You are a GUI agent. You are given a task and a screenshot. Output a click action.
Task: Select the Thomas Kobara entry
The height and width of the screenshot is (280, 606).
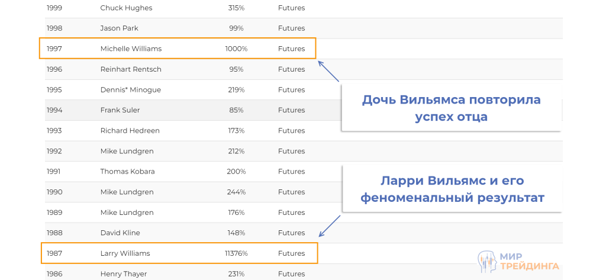127,172
